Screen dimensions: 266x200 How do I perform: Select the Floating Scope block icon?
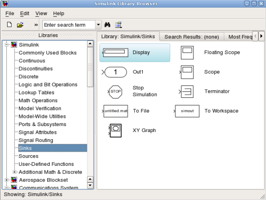click(x=187, y=53)
